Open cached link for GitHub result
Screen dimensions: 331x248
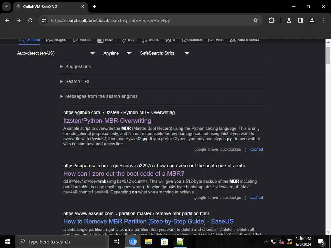pos(256,150)
